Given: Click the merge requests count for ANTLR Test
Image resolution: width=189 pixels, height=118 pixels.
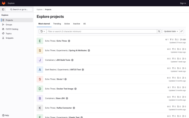Looking at the screenshot, I should point(179,68).
